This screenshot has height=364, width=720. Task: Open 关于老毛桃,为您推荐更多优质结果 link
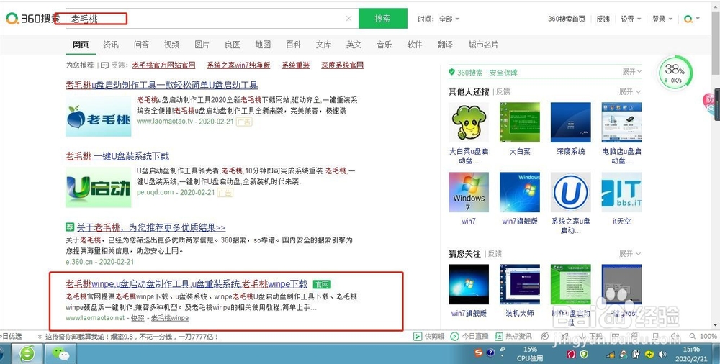[151, 227]
